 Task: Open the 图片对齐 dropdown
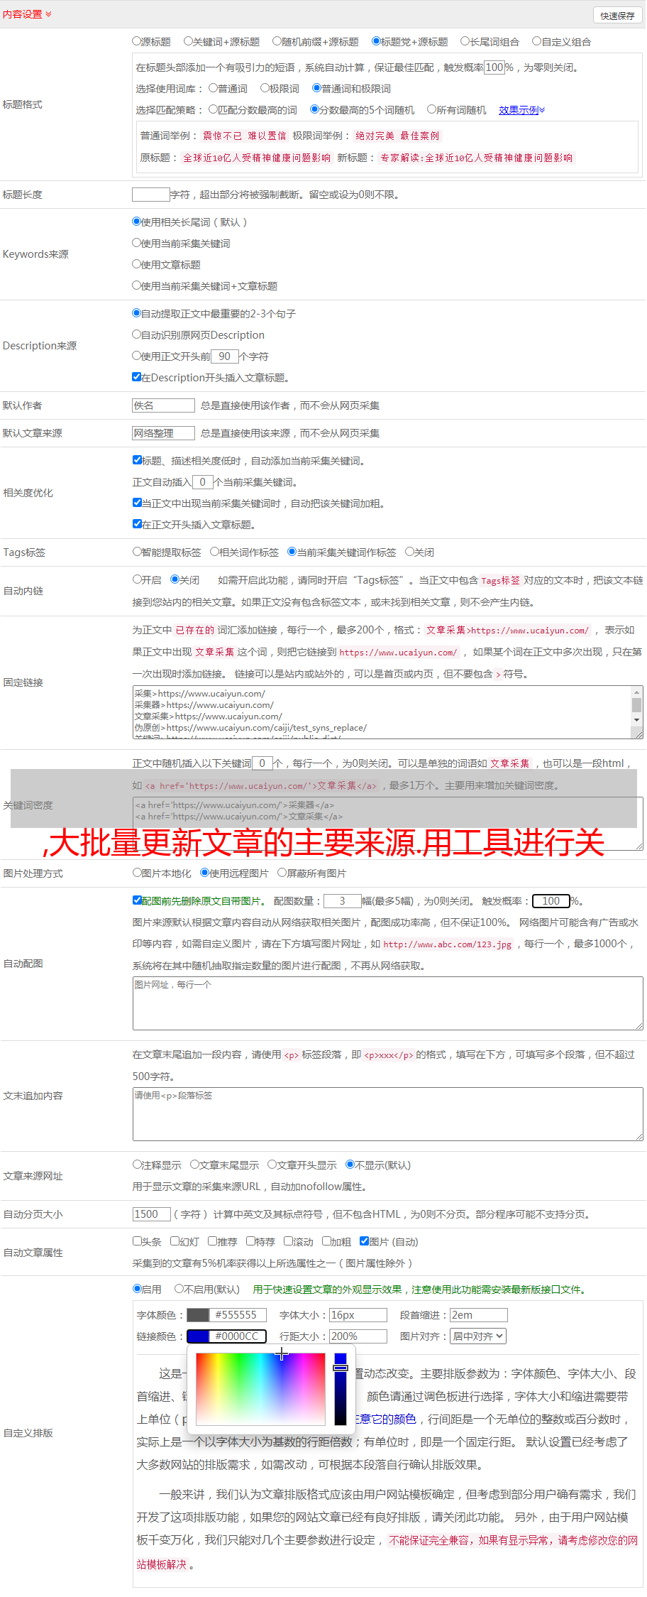click(x=478, y=1336)
